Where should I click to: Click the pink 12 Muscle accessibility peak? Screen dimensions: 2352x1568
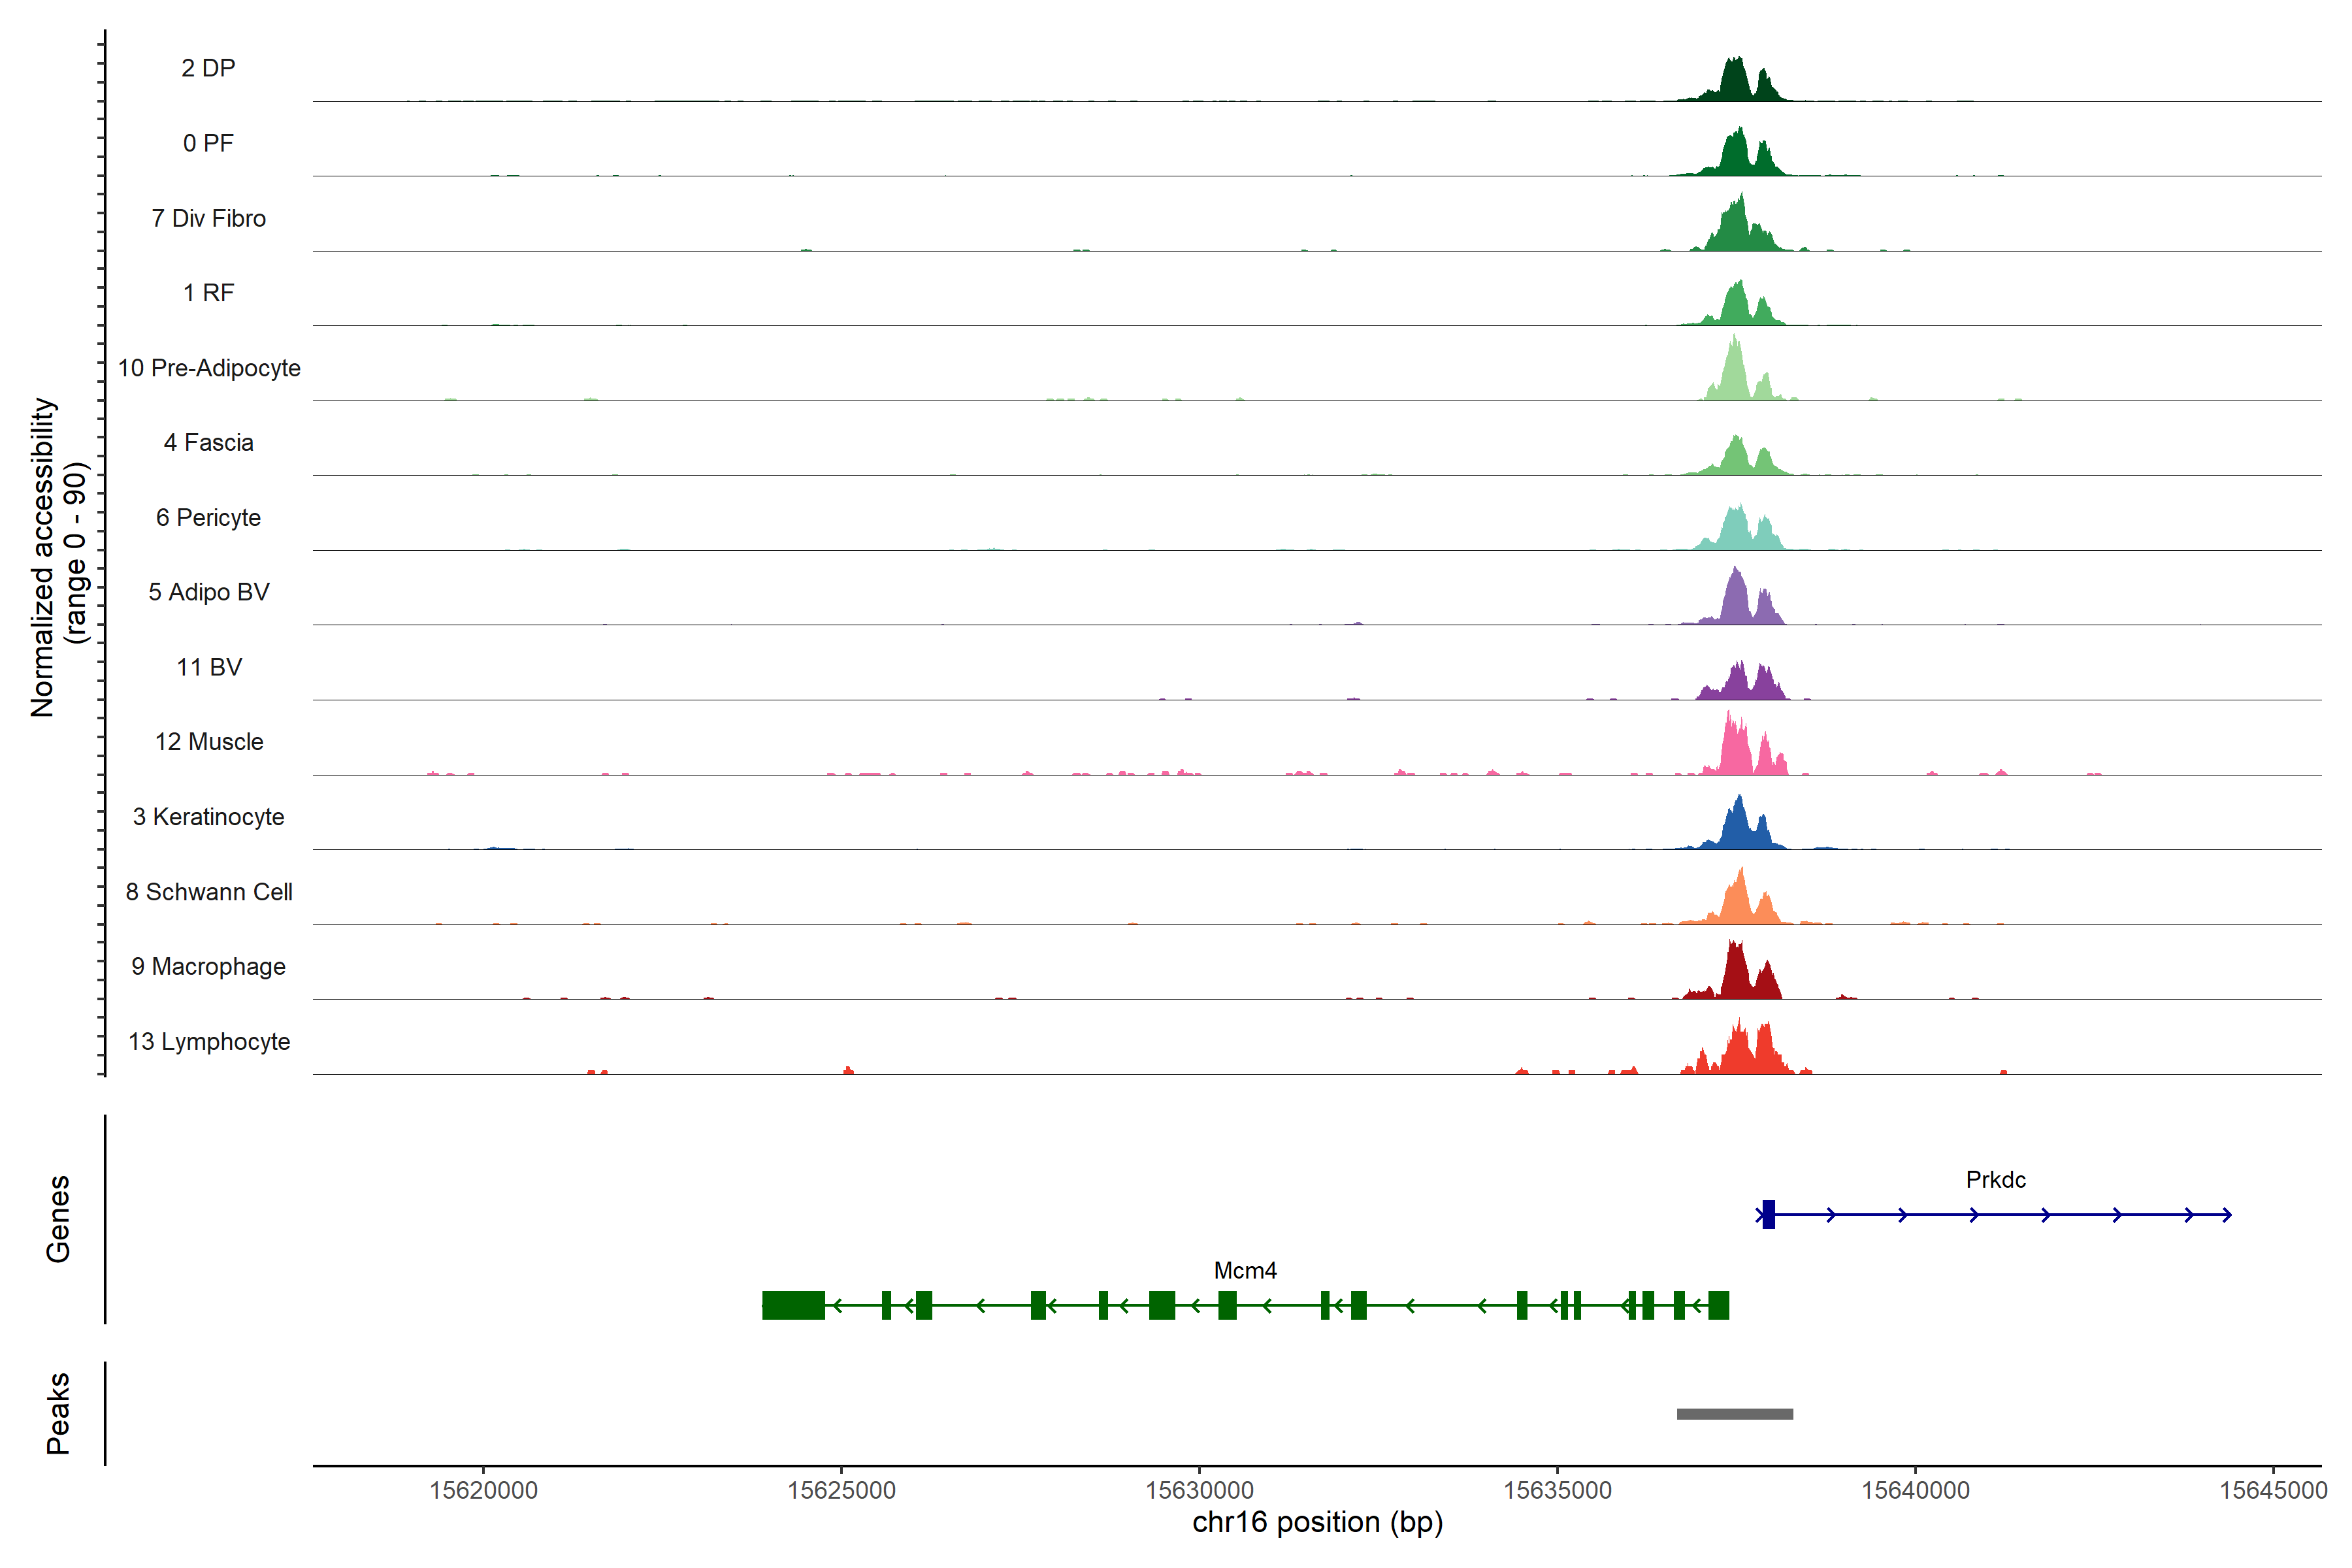[x=1735, y=750]
